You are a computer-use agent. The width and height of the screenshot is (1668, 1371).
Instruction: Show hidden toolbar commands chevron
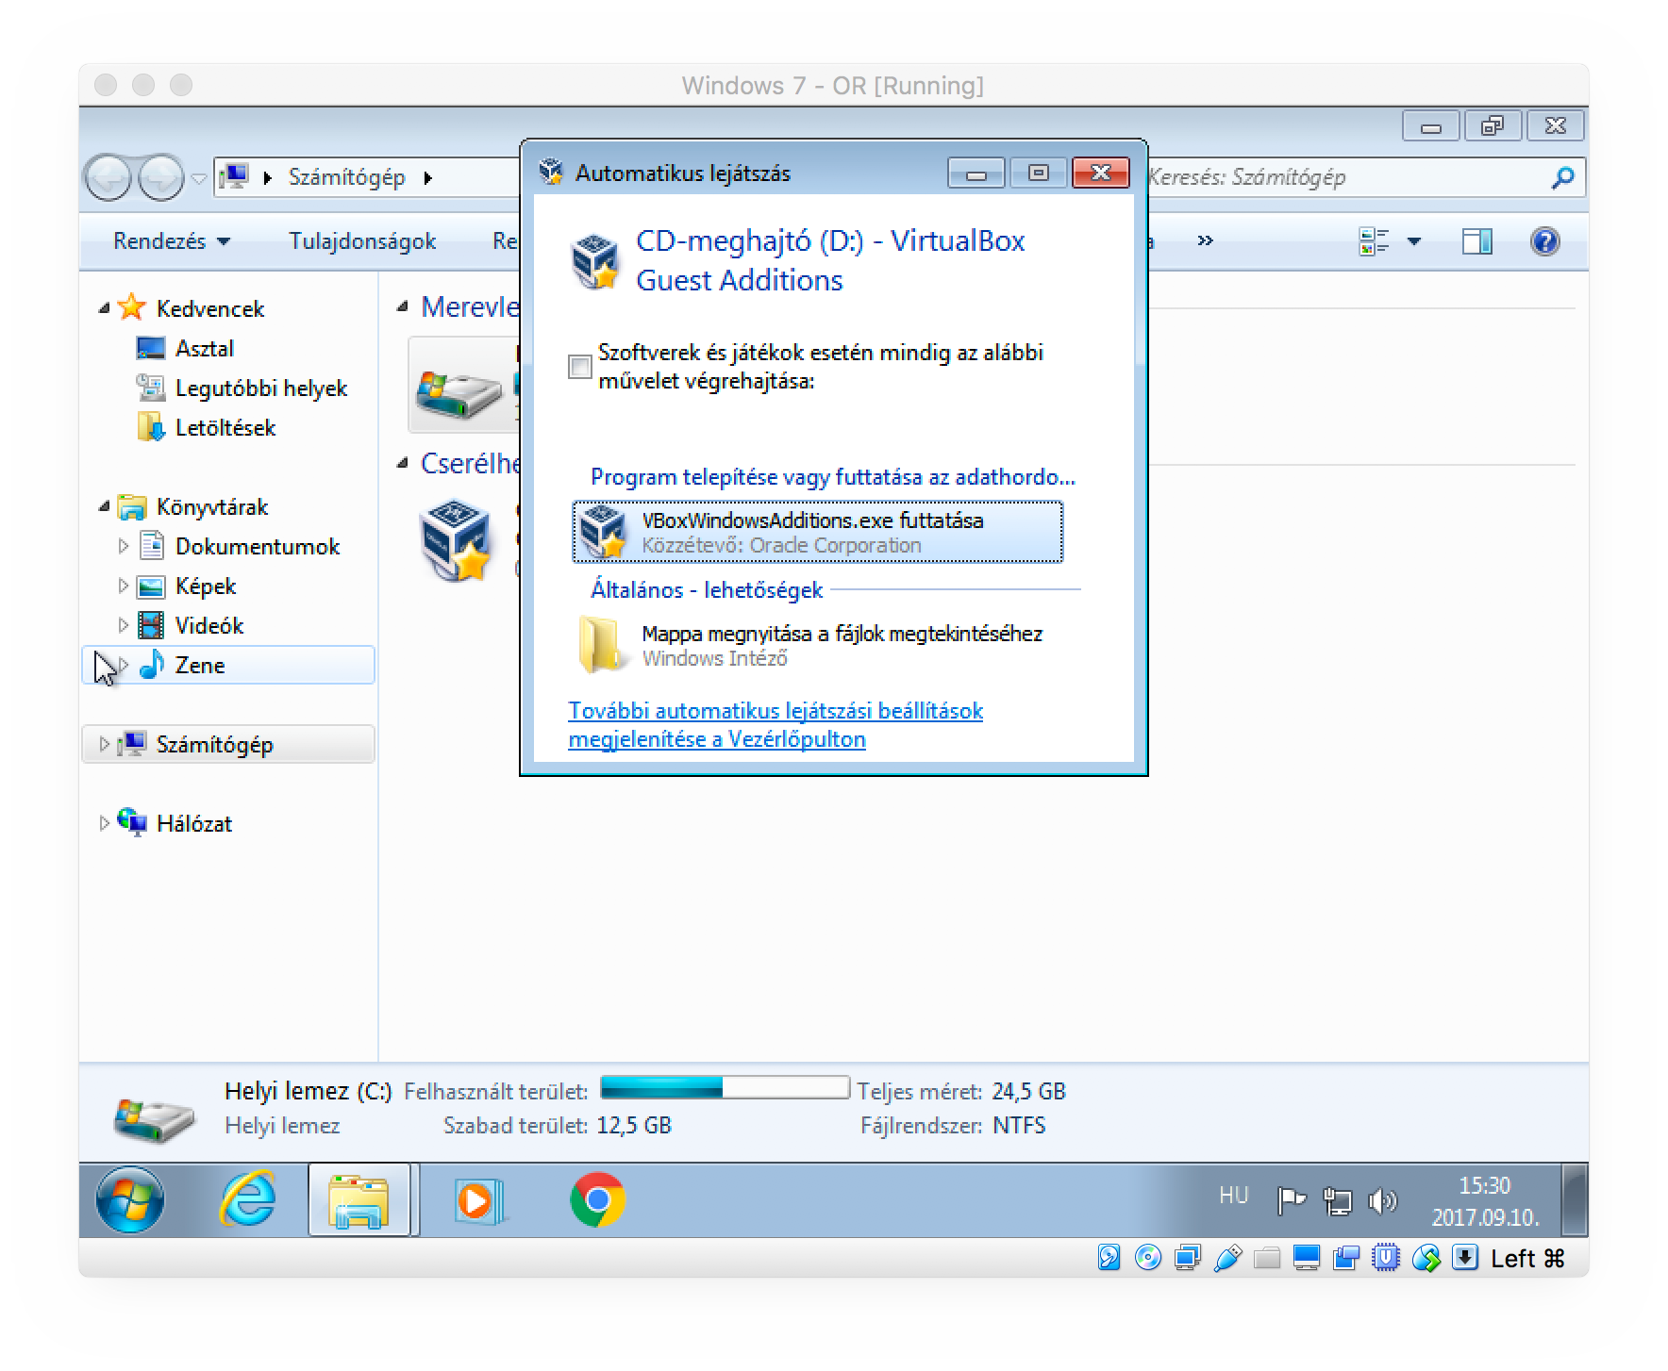coord(1205,241)
